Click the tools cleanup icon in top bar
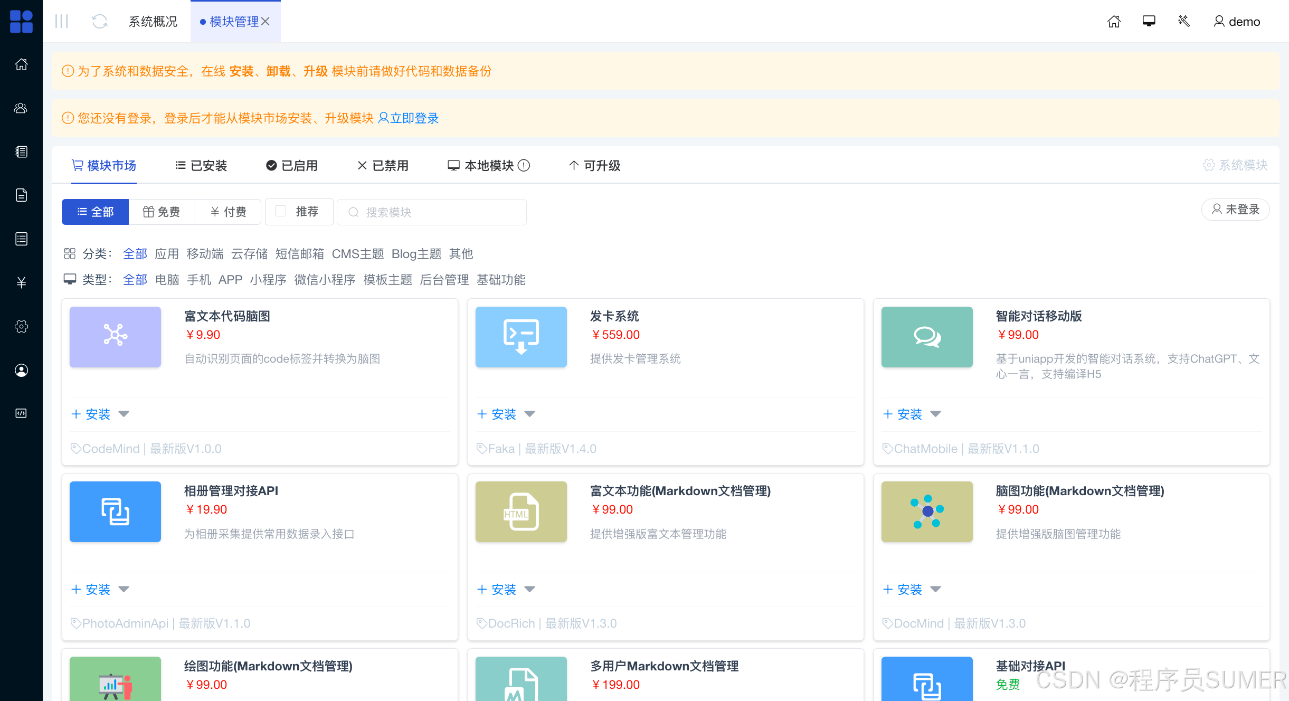This screenshot has height=701, width=1289. tap(1184, 21)
